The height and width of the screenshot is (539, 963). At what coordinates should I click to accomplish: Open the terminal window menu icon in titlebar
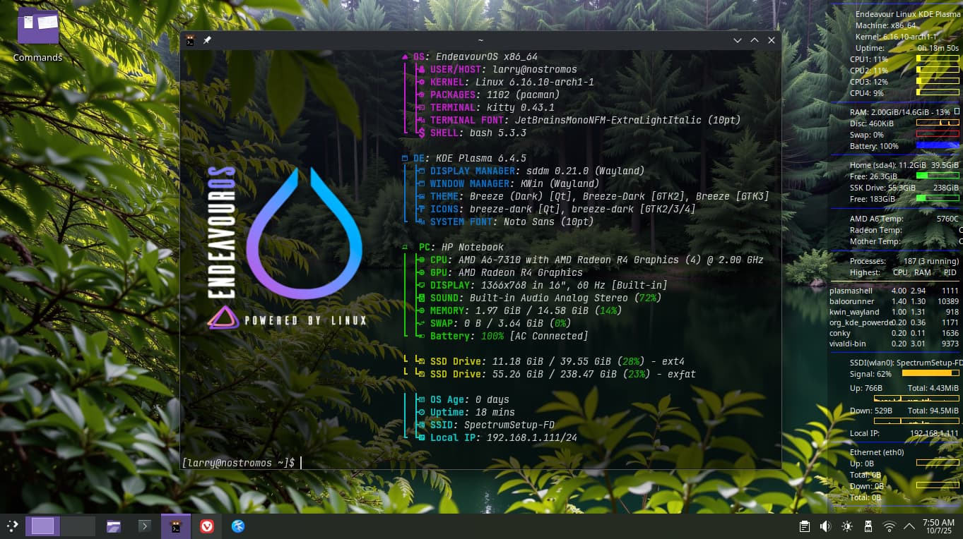190,41
